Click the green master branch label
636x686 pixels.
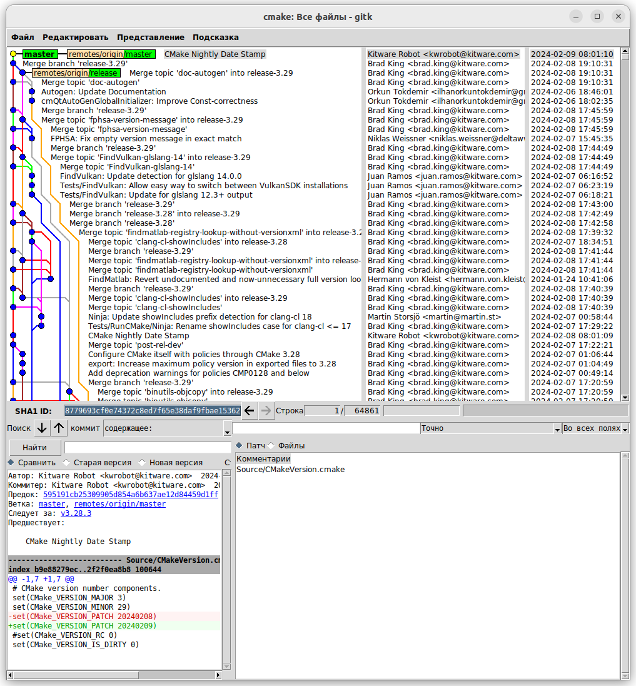click(40, 54)
